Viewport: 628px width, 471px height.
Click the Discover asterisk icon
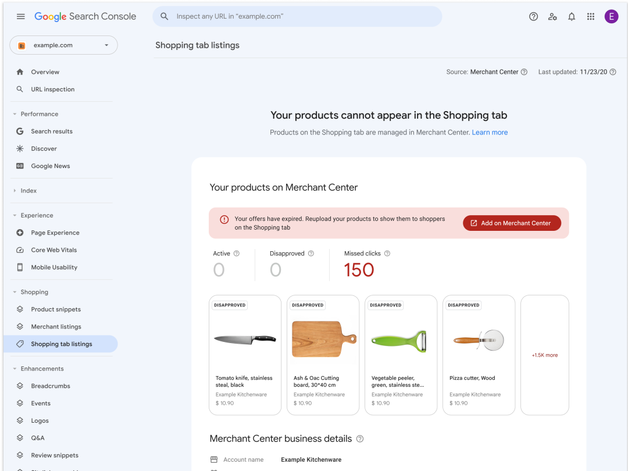pyautogui.click(x=20, y=149)
